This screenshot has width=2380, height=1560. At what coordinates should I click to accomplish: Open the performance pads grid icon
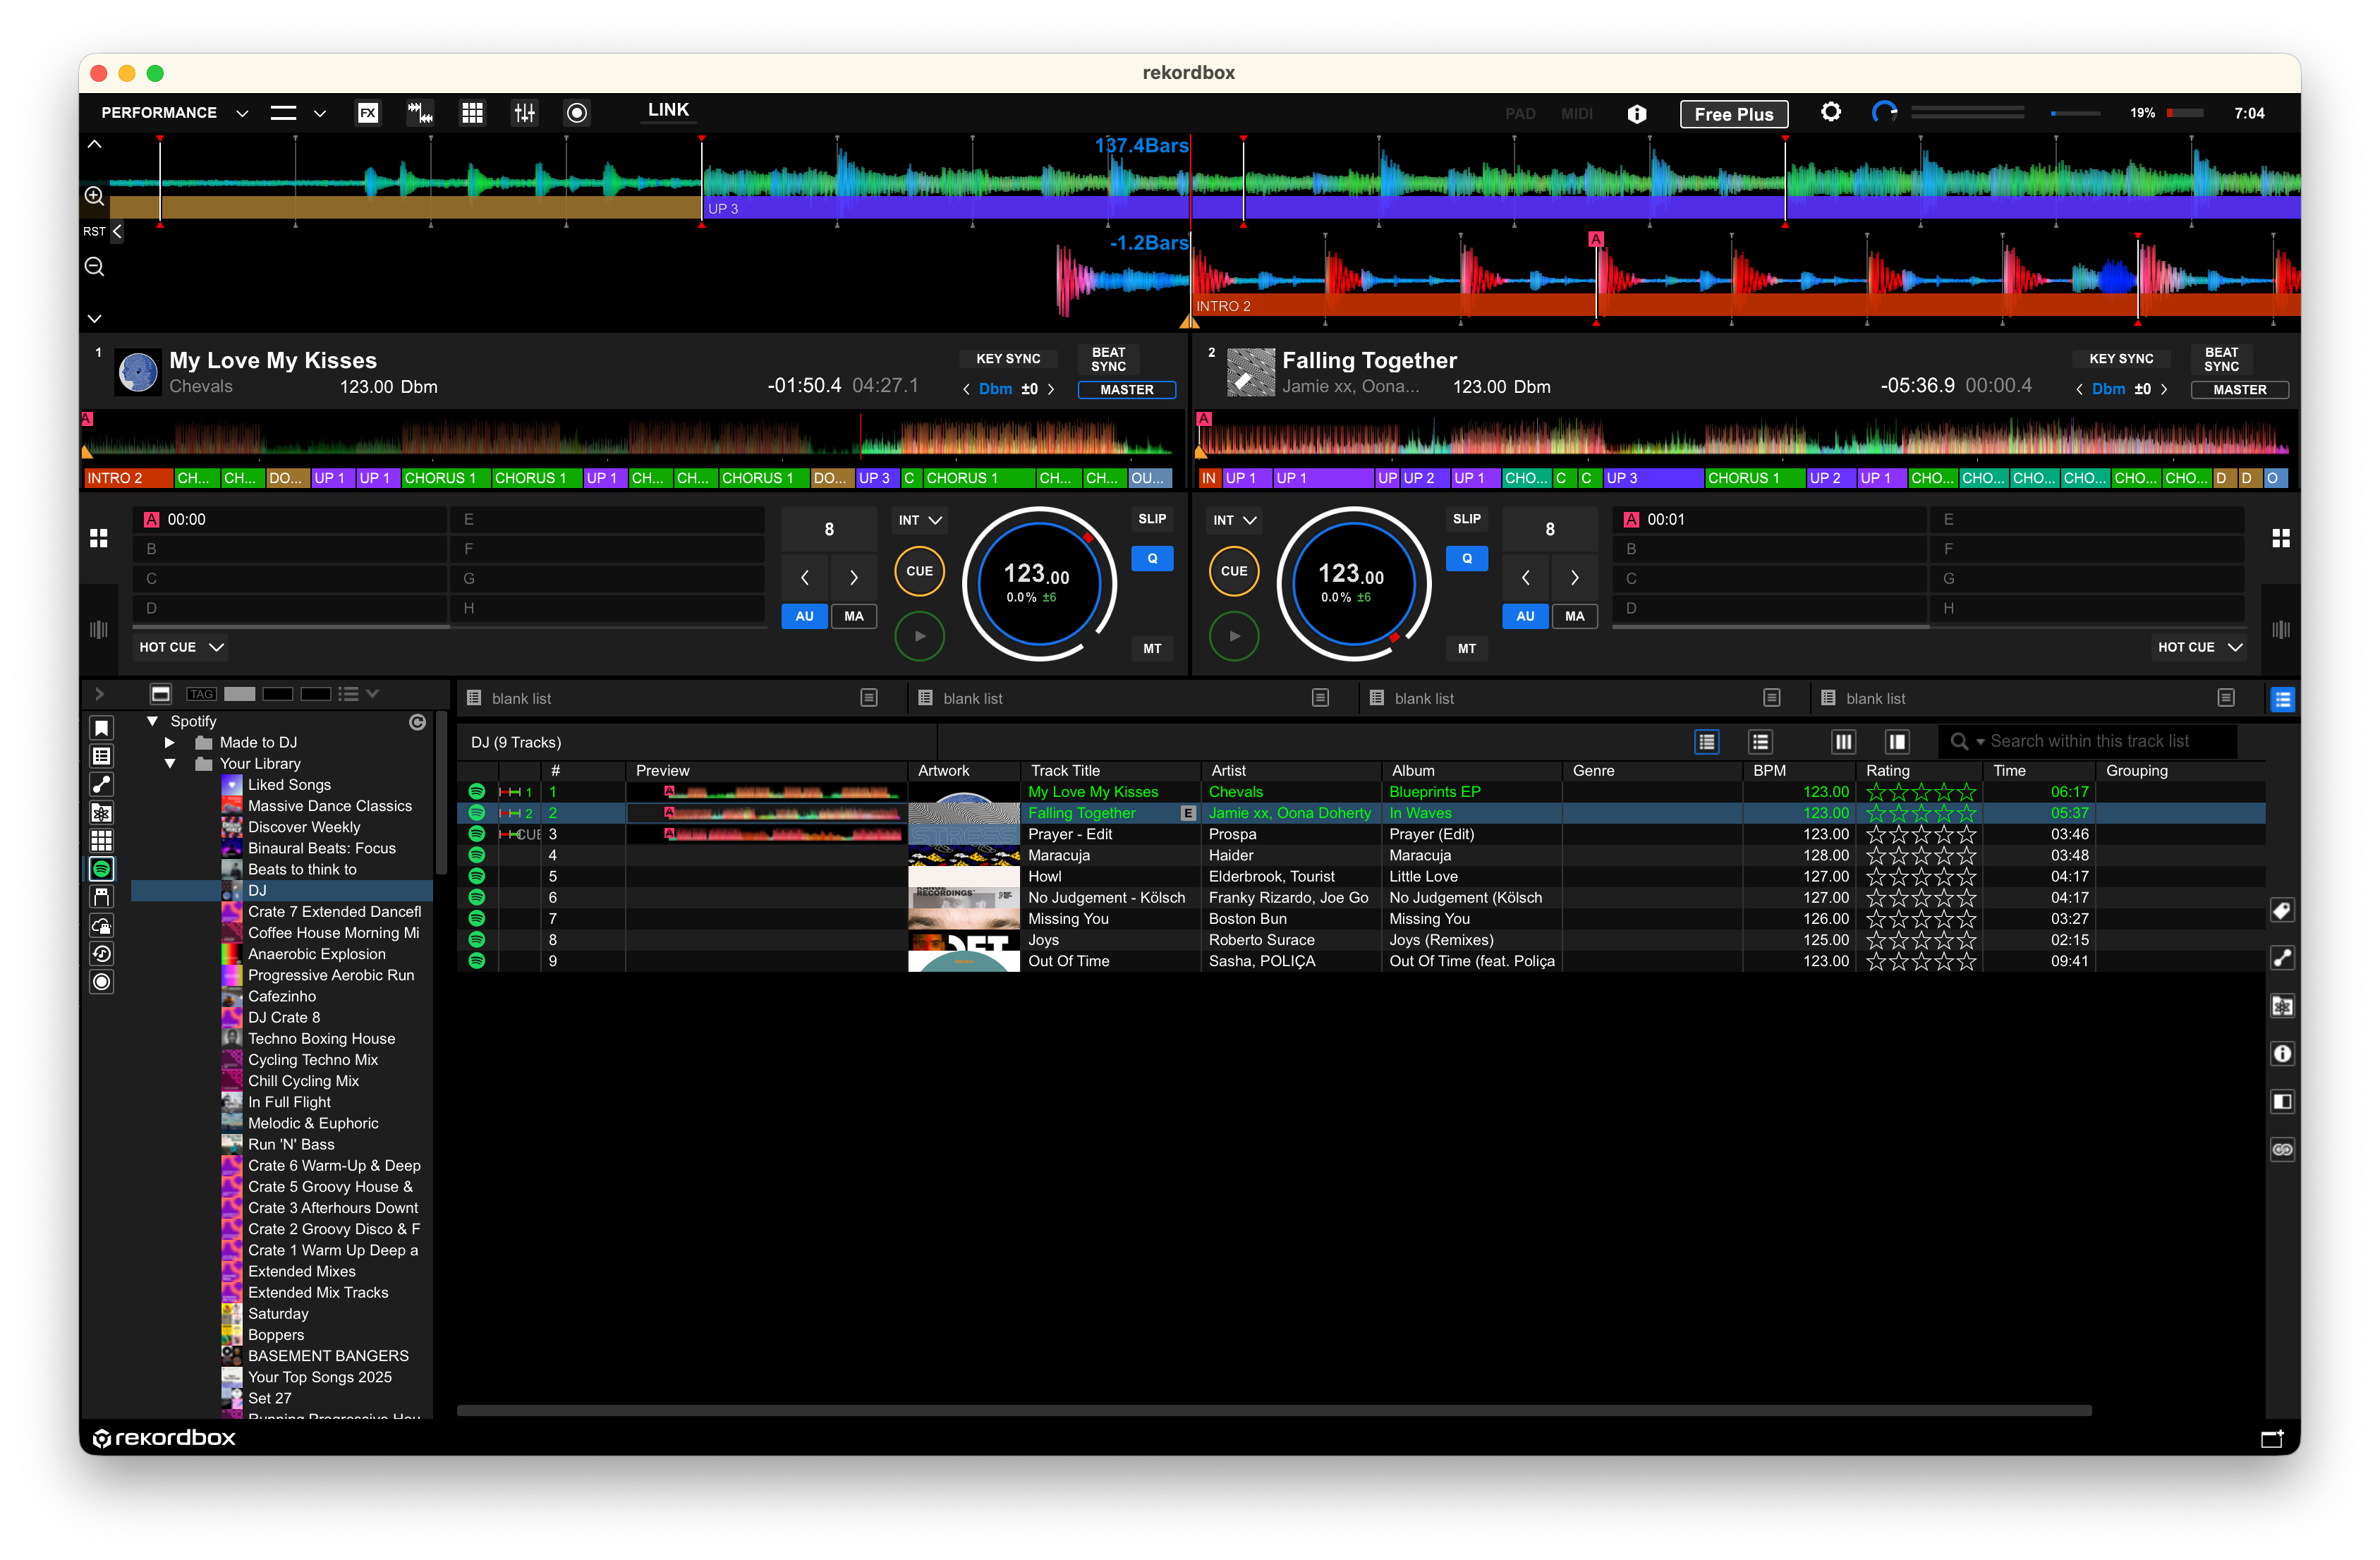tap(472, 112)
